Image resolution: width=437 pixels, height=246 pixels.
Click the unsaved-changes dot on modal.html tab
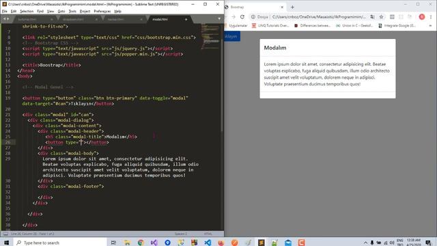[186, 19]
